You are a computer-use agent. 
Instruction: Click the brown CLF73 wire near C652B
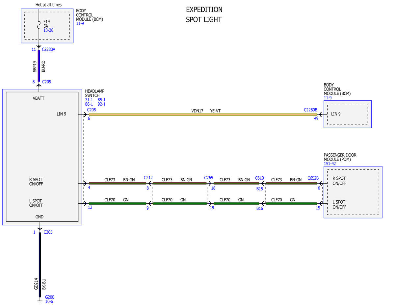coord(291,183)
